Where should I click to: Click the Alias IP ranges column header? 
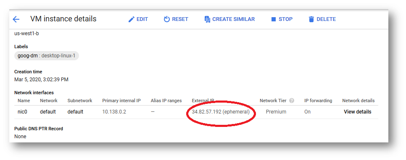tap(166, 101)
